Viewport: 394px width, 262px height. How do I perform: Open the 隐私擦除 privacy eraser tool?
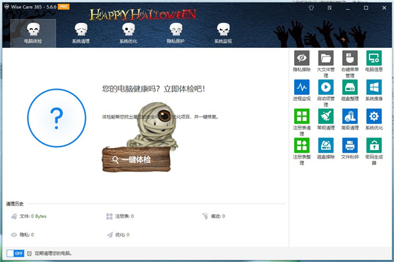pos(302,58)
